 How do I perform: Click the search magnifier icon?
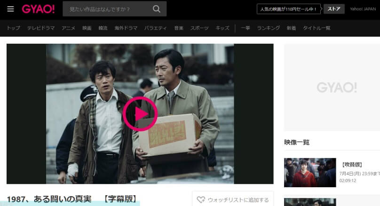[157, 9]
